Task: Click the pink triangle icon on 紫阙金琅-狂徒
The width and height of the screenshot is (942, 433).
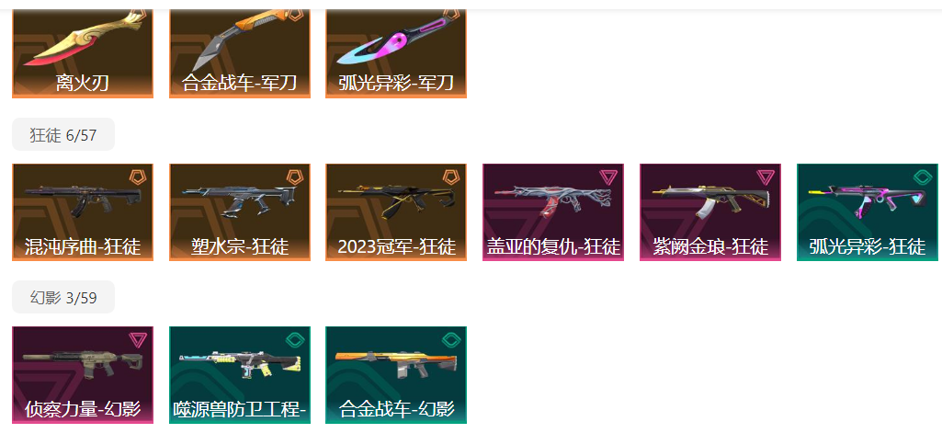Action: pos(766,177)
